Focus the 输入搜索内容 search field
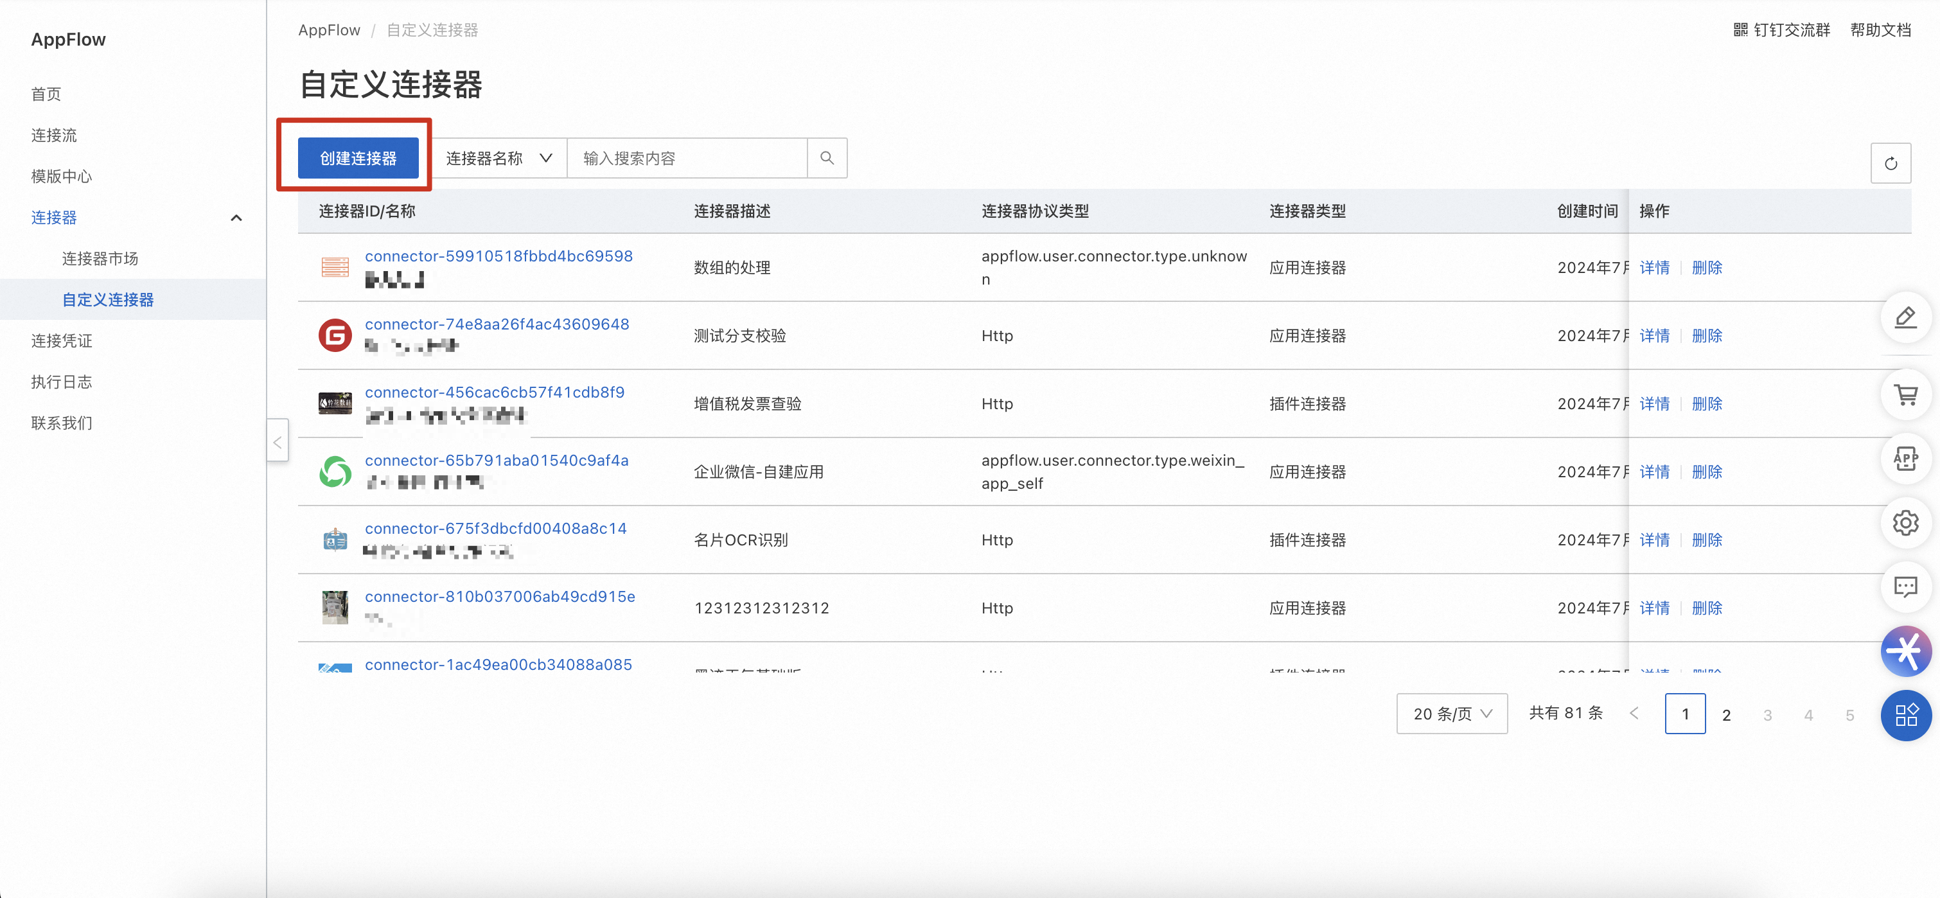 click(687, 158)
